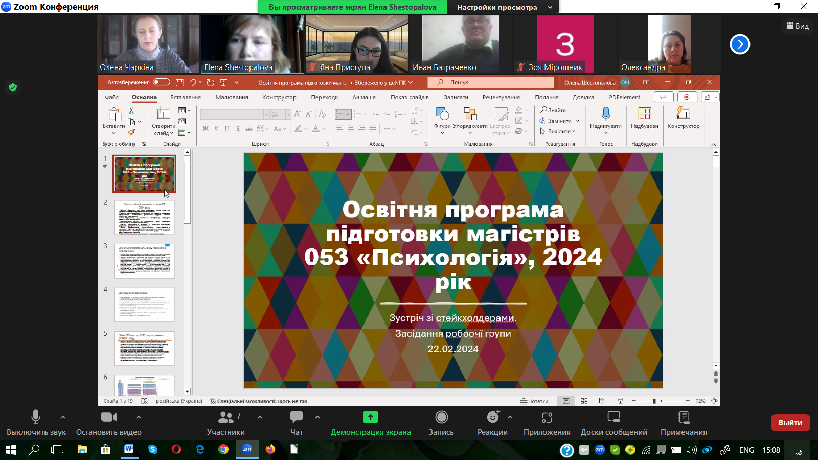This screenshot has height=460, width=818.
Task: Expand audio options arrow beside microphone
Action: 63,417
